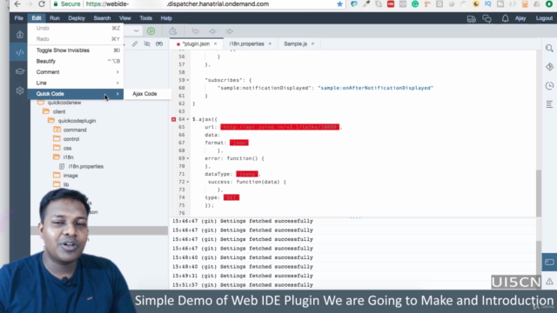Click the truck icon in top bar
This screenshot has height=313, width=557.
[472, 18]
